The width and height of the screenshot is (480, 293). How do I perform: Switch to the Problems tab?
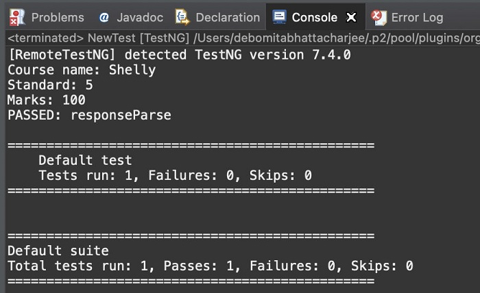(x=58, y=17)
